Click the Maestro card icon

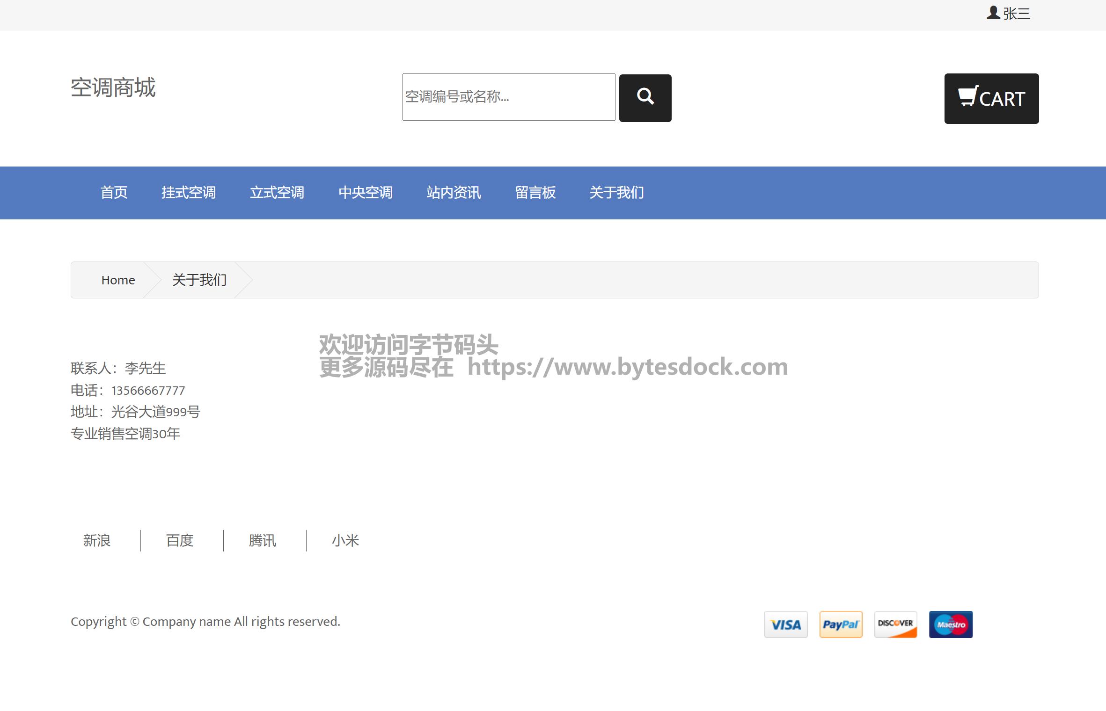tap(950, 624)
